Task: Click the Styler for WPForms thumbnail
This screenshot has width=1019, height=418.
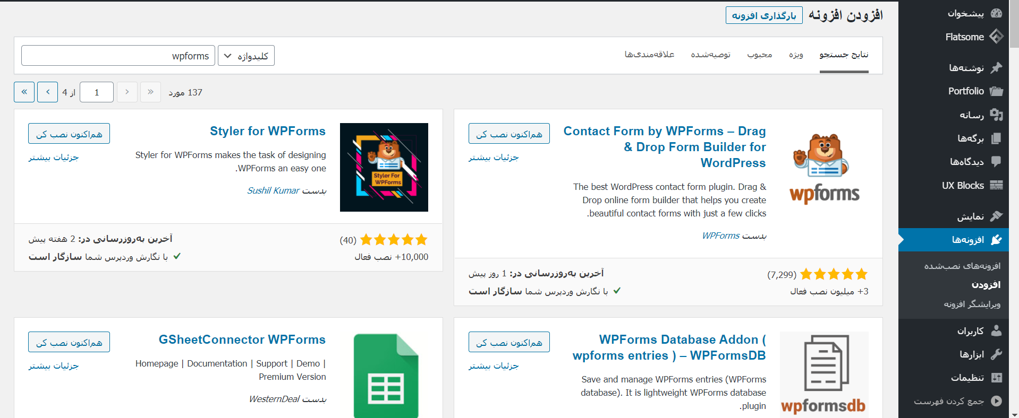Action: tap(384, 167)
